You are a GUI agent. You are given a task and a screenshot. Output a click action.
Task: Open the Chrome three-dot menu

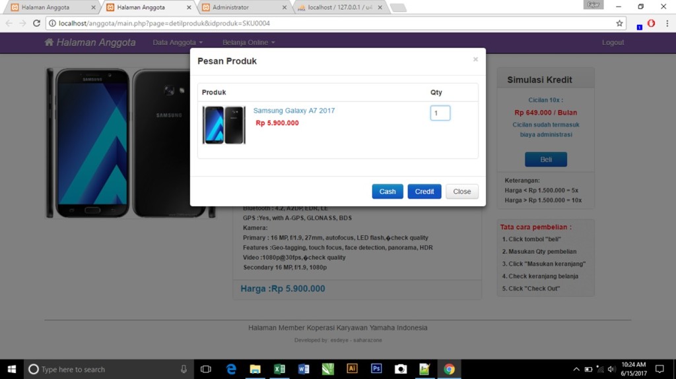pyautogui.click(x=667, y=23)
